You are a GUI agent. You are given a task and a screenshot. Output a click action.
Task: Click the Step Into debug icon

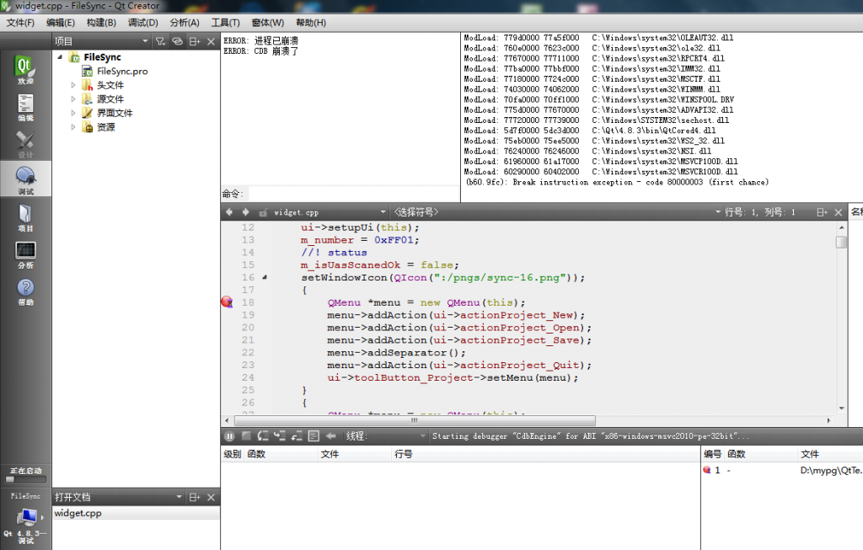280,436
